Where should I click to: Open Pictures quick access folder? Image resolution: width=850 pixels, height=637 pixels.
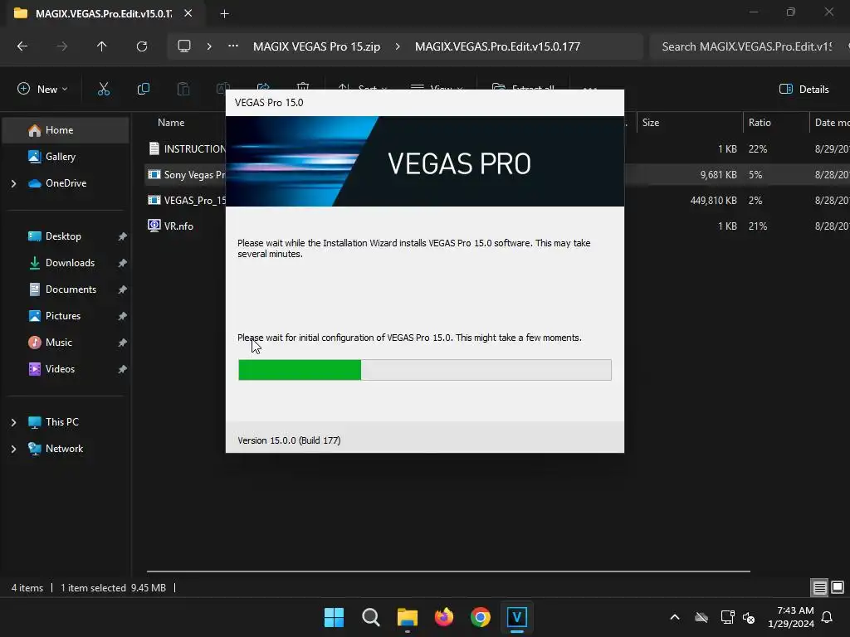coord(63,316)
